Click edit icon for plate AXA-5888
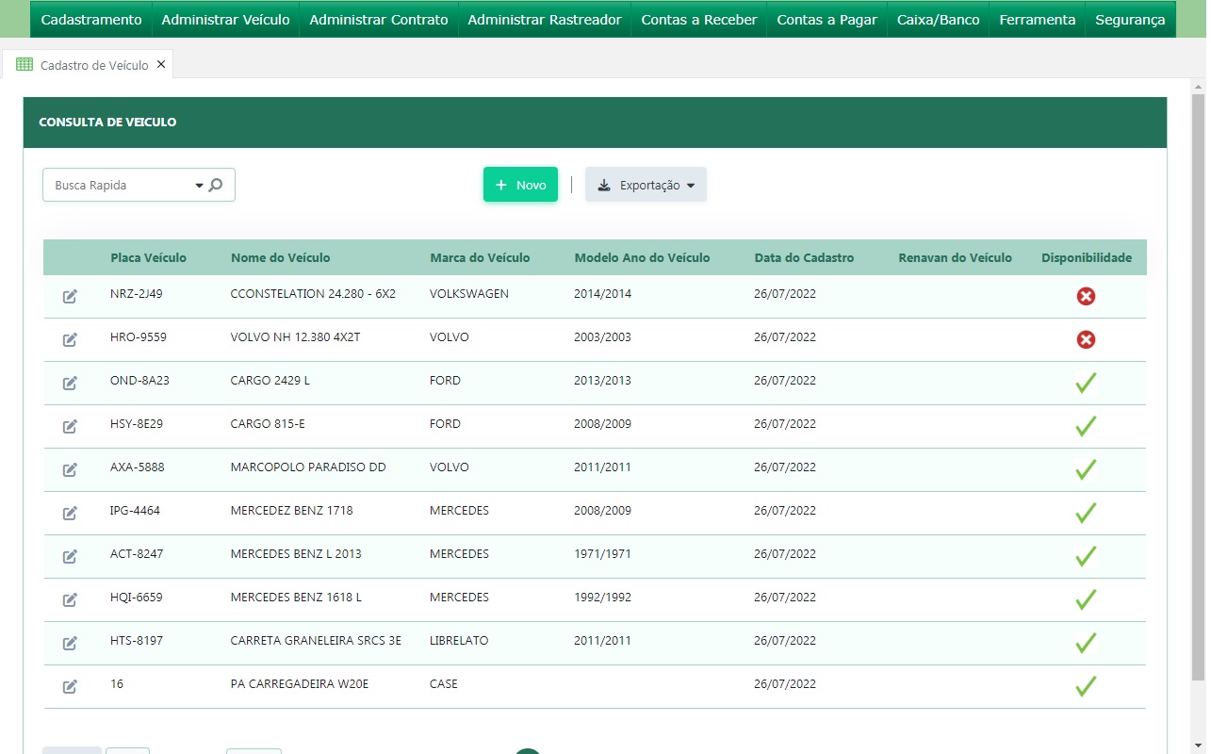 70,470
